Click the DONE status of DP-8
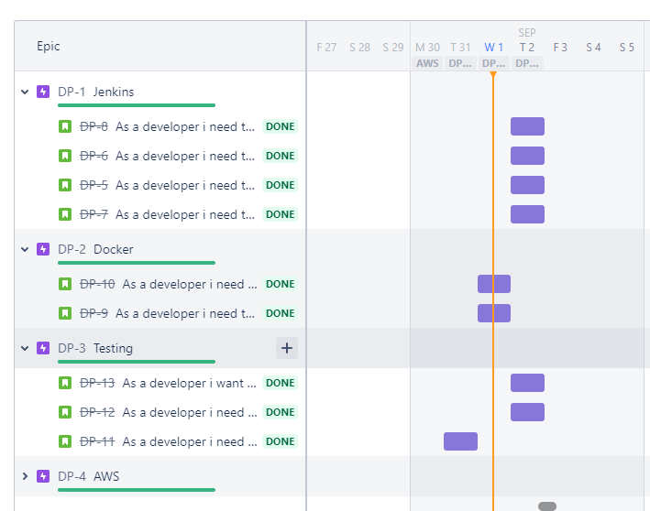Viewport: 650px width, 511px height. (281, 126)
